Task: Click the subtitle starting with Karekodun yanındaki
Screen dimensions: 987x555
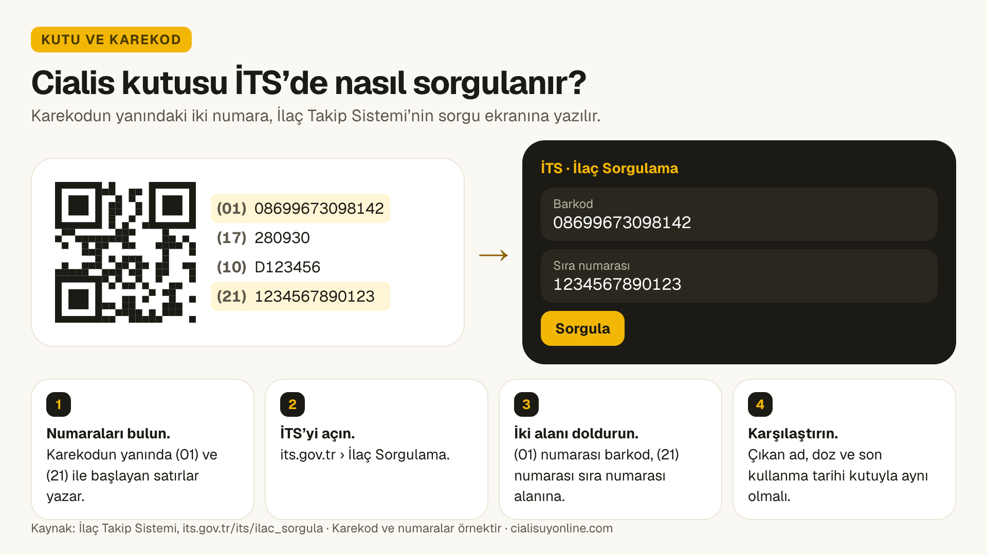Action: click(x=316, y=116)
